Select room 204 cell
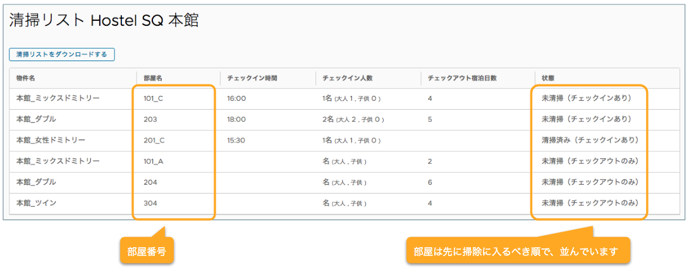689x273 pixels. tap(150, 182)
